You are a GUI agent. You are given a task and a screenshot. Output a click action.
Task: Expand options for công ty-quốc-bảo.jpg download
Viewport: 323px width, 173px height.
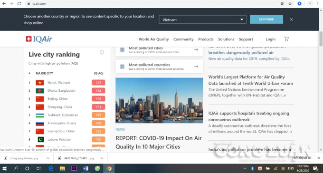coord(48,158)
